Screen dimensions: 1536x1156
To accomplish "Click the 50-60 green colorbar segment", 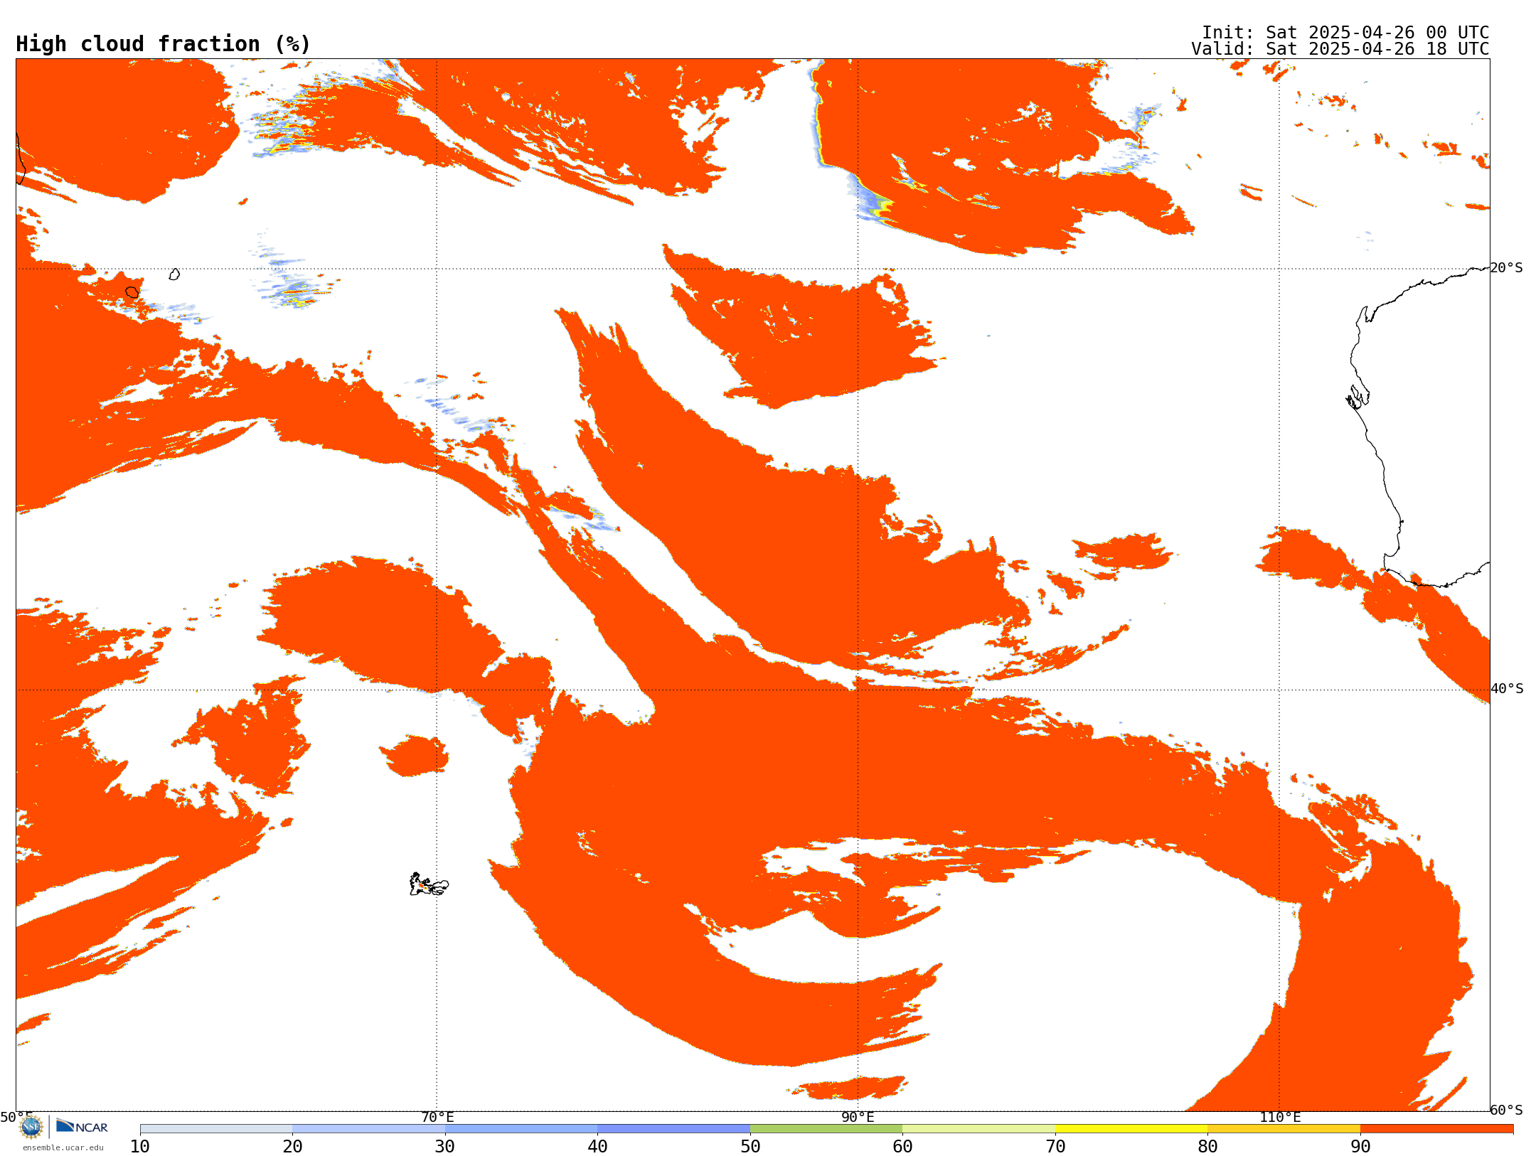I will click(826, 1129).
